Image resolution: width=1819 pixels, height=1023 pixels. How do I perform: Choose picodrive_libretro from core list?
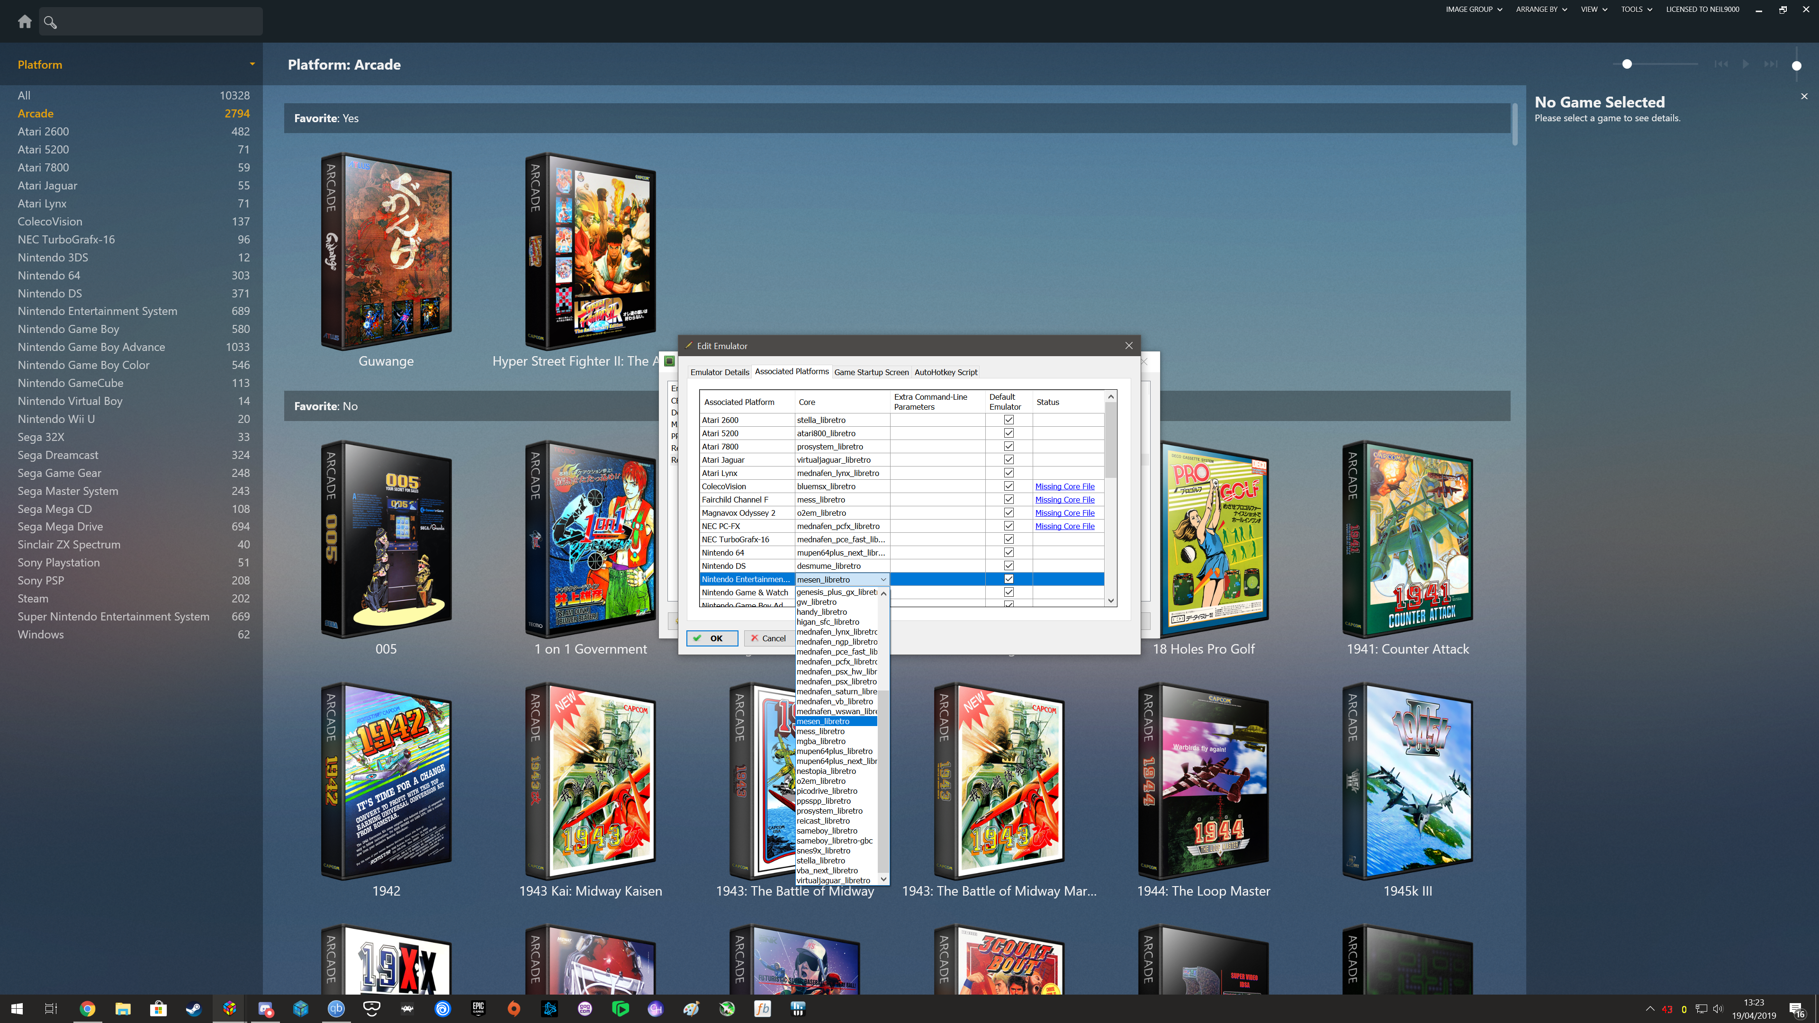click(x=836, y=791)
